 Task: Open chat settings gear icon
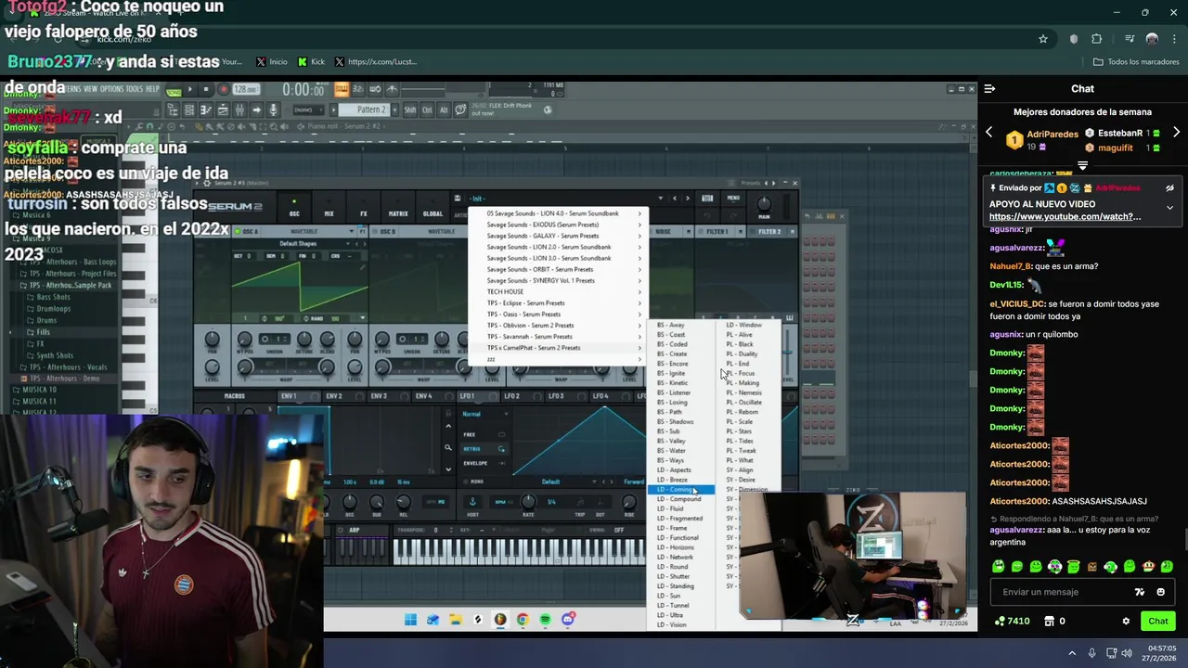1126,621
